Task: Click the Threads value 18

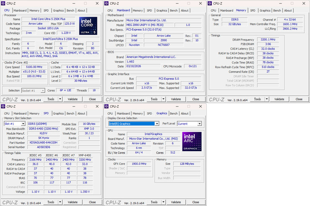Action: [94, 90]
